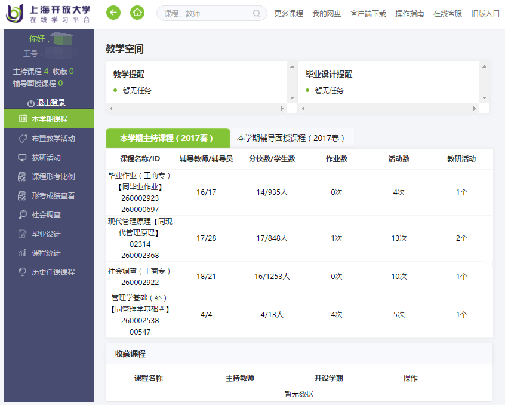Click the 形考成绩查看 icon
The width and height of the screenshot is (505, 405).
click(22, 195)
